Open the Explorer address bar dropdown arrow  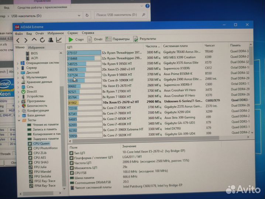click(79, 15)
